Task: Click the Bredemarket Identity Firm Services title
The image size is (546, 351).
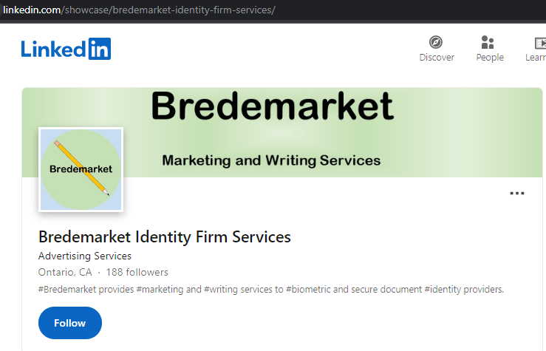Action: (164, 237)
